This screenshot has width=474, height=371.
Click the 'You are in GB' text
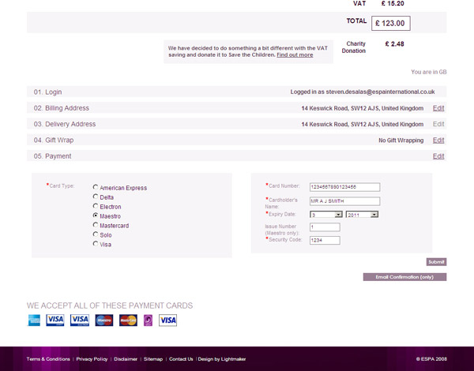(x=429, y=72)
